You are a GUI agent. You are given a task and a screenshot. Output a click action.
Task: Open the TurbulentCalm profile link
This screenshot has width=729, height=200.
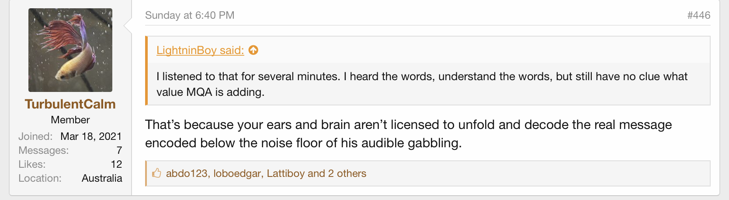tap(70, 104)
